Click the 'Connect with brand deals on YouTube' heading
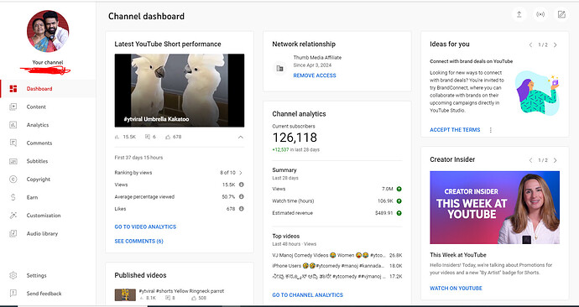The height and width of the screenshot is (307, 579). click(472, 61)
